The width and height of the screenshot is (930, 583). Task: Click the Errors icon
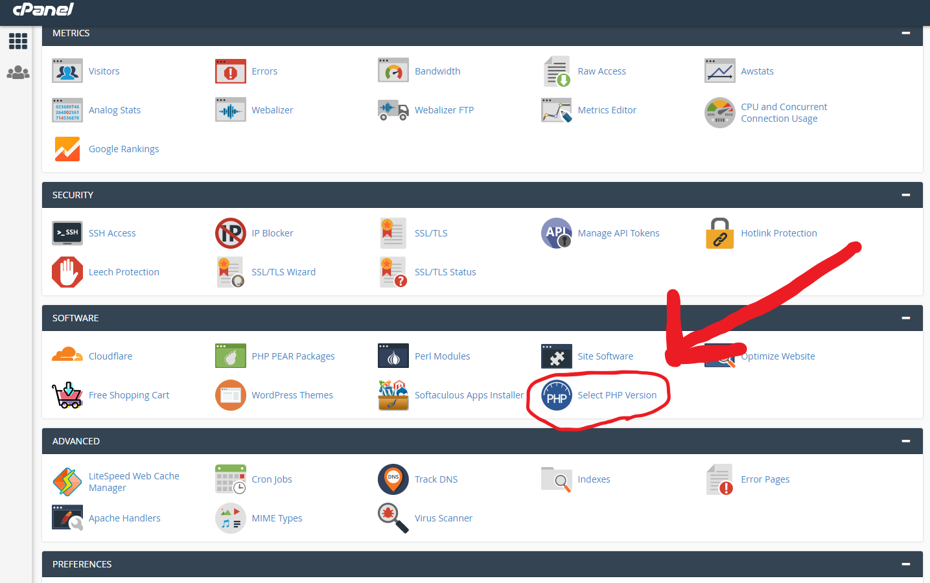tap(231, 71)
